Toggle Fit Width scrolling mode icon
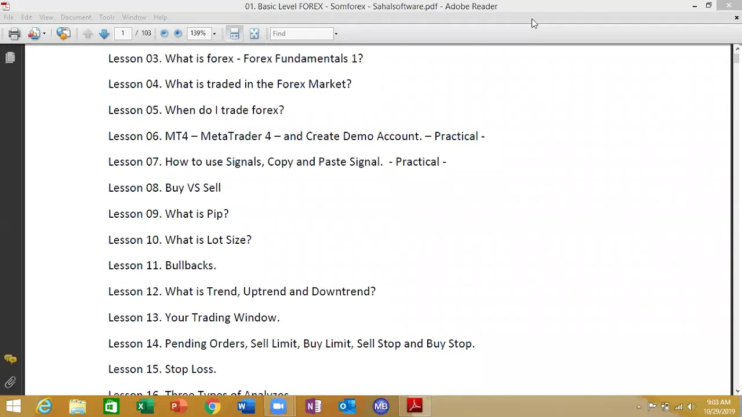The width and height of the screenshot is (742, 417). coord(235,34)
